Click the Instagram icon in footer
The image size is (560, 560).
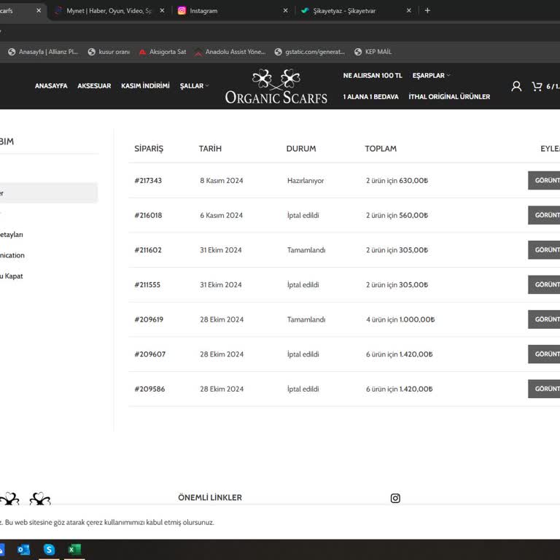click(x=395, y=498)
